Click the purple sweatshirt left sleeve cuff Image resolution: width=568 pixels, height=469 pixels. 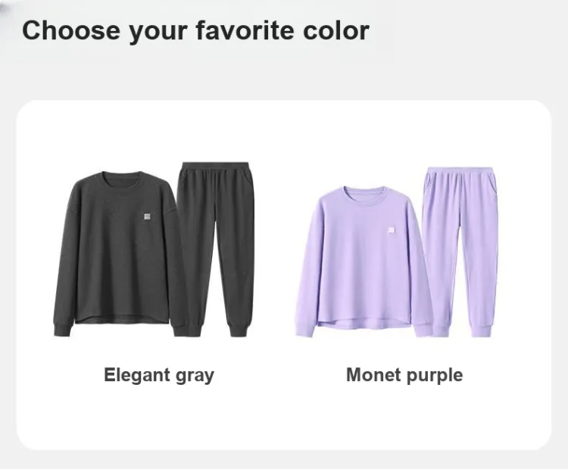pyautogui.click(x=305, y=329)
